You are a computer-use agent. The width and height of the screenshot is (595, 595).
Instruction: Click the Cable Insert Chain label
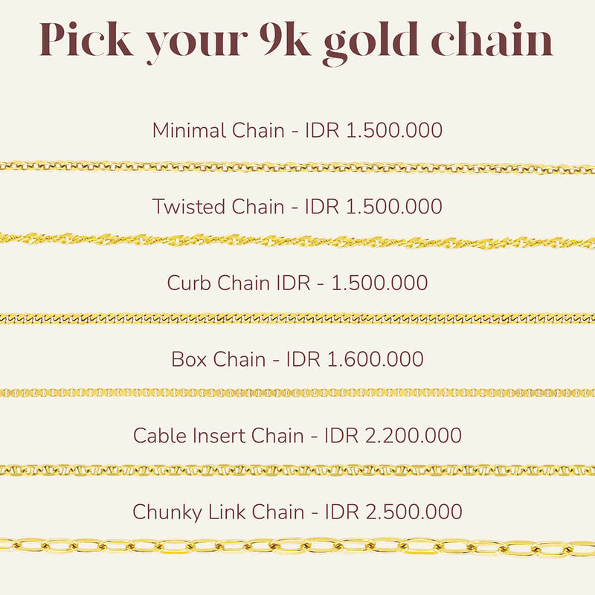[x=297, y=435]
